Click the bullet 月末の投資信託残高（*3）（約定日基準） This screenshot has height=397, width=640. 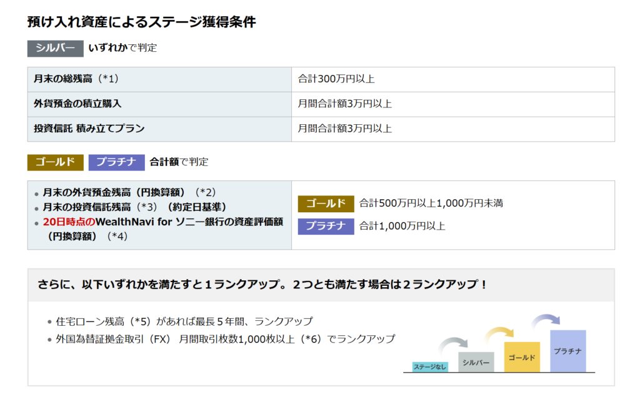(135, 207)
